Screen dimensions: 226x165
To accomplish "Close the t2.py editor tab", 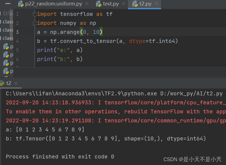I will coord(157,4).
